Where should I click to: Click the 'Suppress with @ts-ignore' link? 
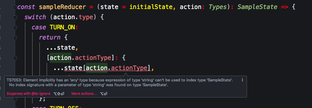coord(28,94)
